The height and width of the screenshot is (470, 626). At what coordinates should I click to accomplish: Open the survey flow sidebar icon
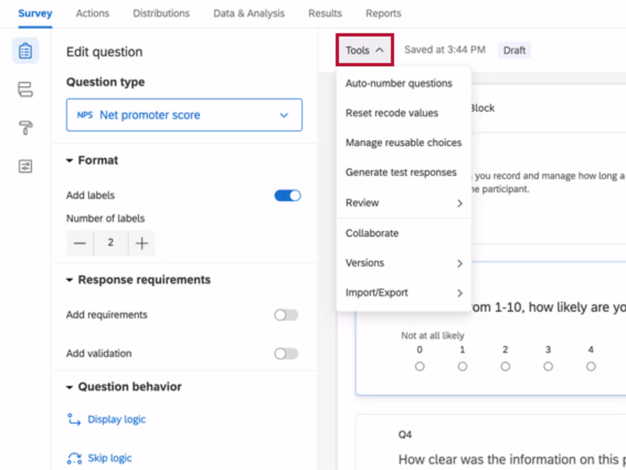(x=25, y=89)
